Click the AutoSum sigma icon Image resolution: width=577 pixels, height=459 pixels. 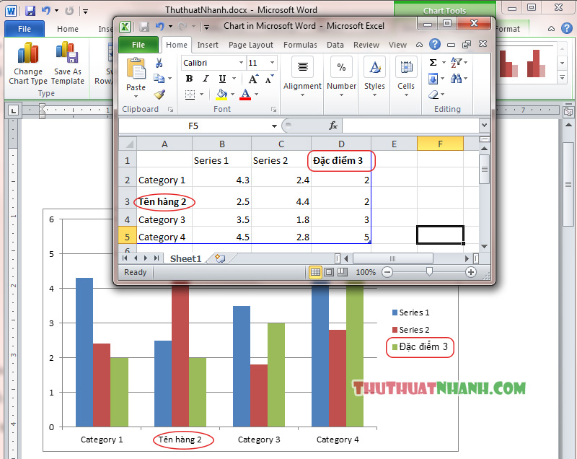(x=433, y=63)
